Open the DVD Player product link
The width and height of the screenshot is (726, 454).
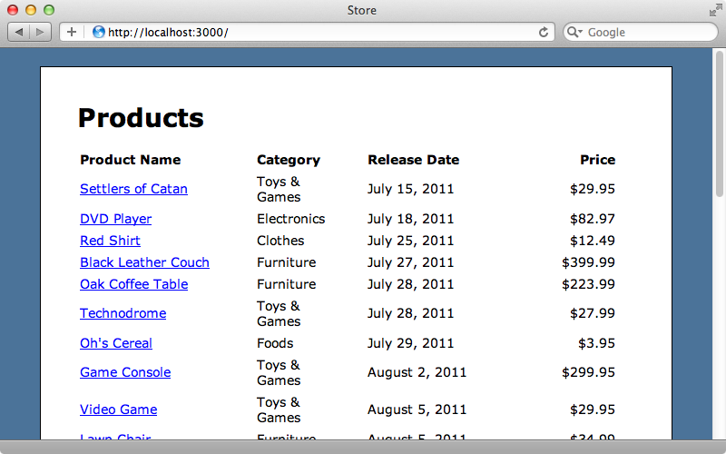click(x=116, y=219)
